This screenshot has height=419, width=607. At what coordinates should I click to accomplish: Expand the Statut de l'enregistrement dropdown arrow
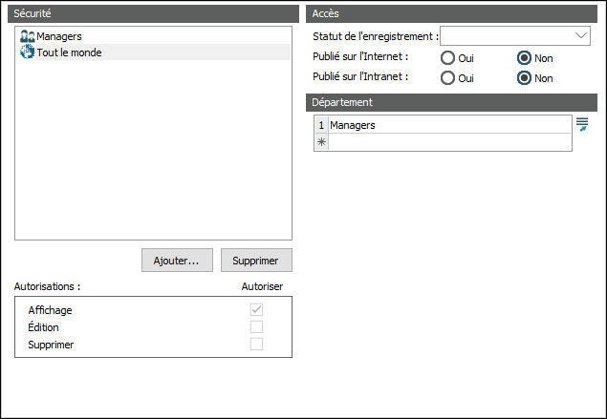[582, 36]
